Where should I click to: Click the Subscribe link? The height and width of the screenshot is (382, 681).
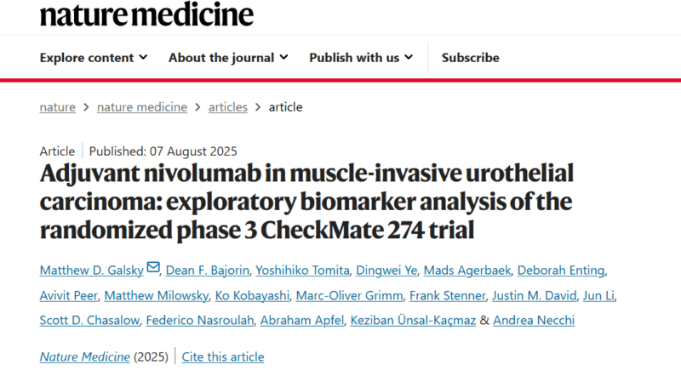coord(471,57)
